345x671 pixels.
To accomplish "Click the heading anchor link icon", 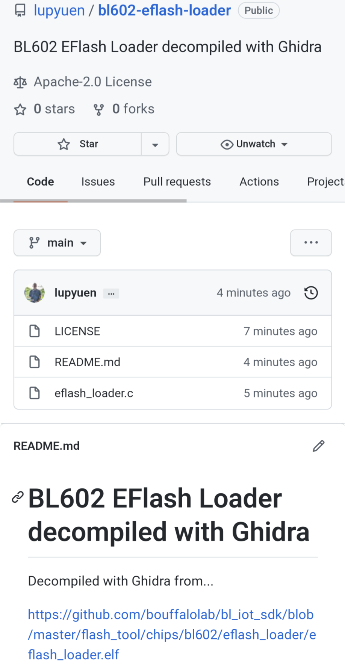I will [18, 497].
